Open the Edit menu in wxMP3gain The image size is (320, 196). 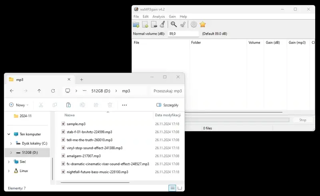(x=146, y=16)
